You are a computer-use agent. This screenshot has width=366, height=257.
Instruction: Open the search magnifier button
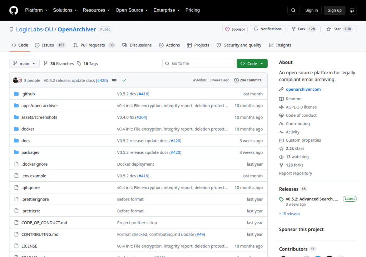pyautogui.click(x=293, y=10)
